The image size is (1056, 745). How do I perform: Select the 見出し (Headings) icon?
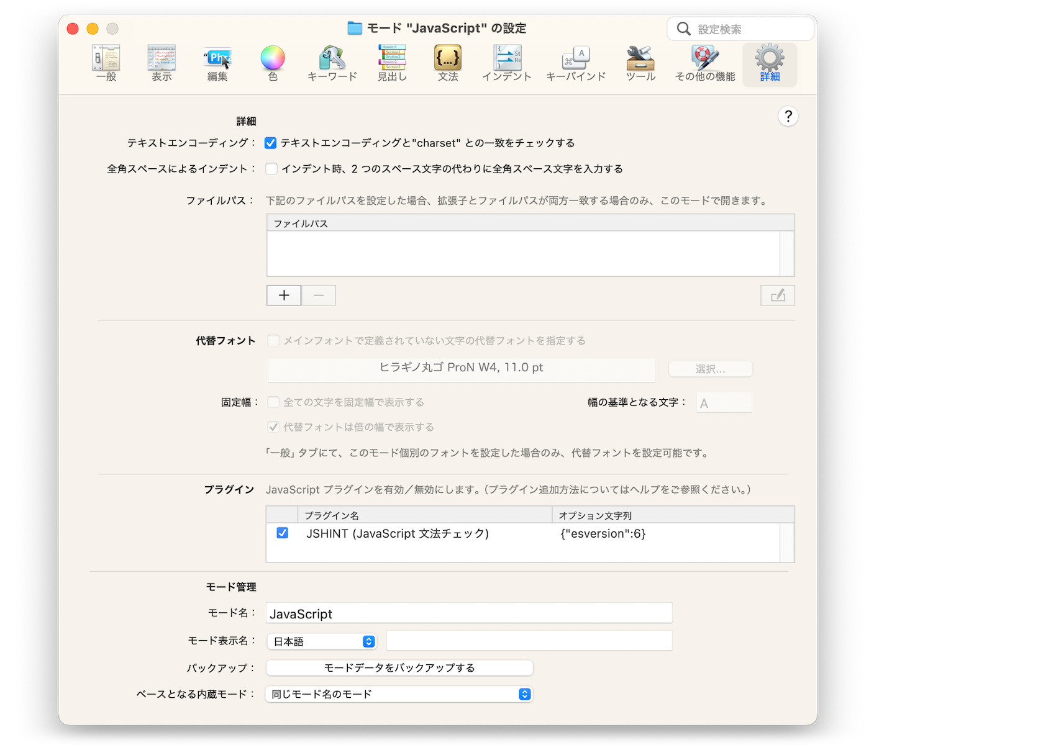coord(392,63)
